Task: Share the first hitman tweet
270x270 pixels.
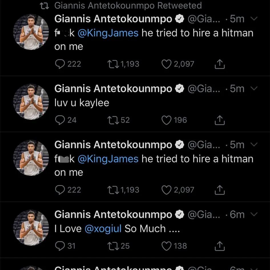Action: [x=219, y=65]
